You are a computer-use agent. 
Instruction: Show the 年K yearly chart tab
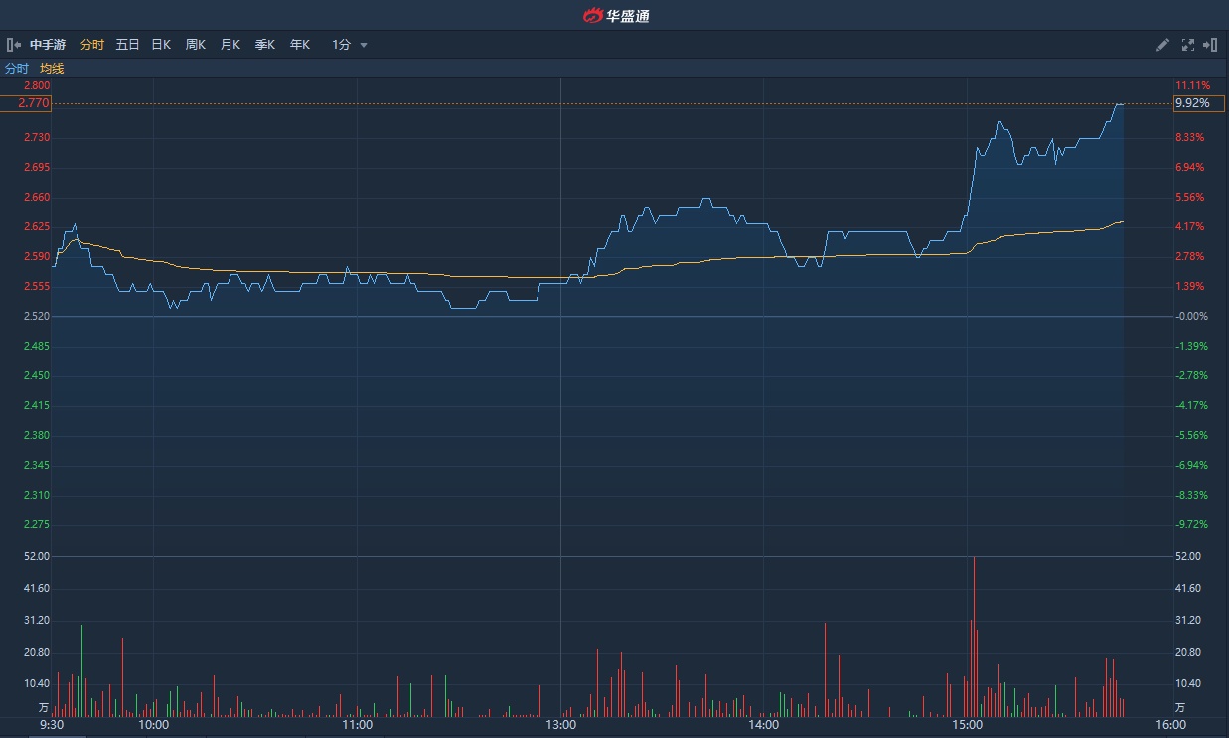pyautogui.click(x=300, y=45)
